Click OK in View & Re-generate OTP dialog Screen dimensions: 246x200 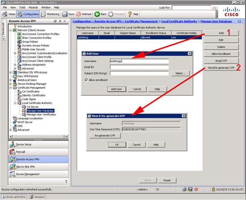pyautogui.click(x=117, y=145)
